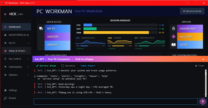Screen dimensions: 208x108
Task: Click the monitor icon beside MY PC
Action: click(x=41, y=28)
